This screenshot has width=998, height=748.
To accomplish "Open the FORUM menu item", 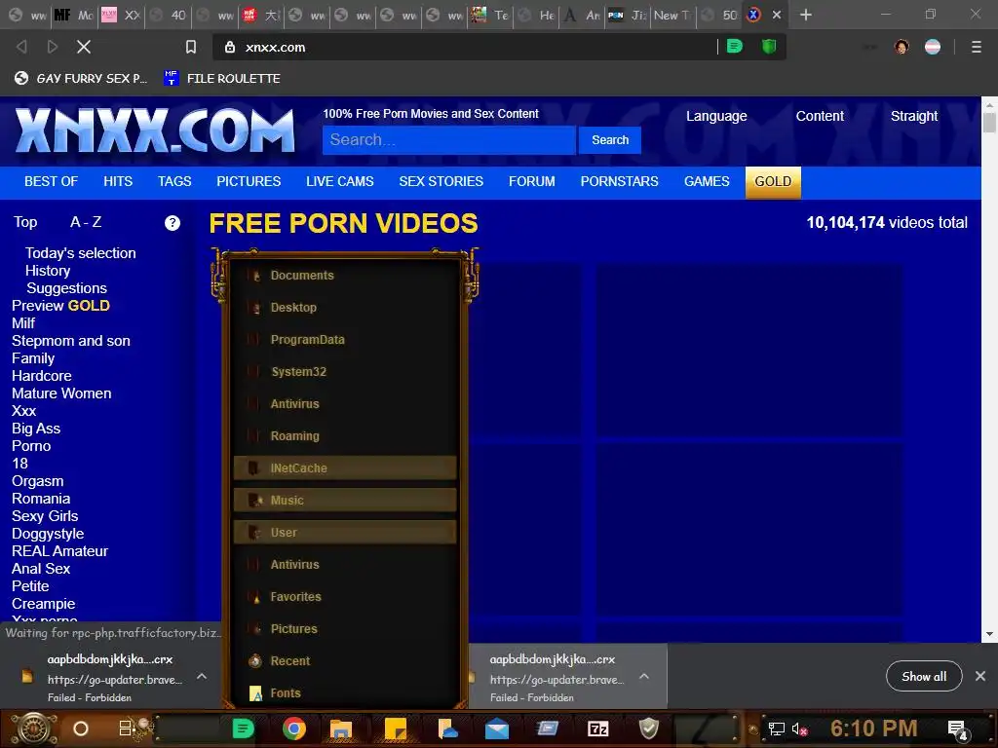I will (x=531, y=182).
